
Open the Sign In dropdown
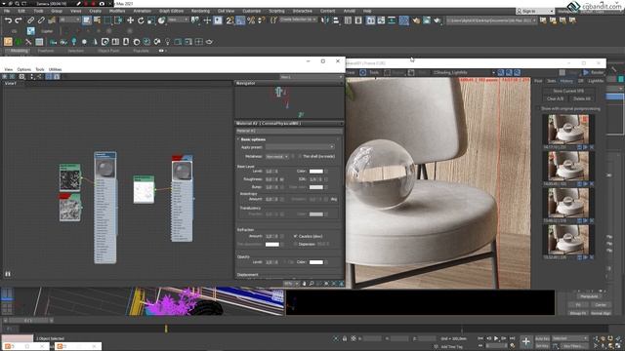535,11
